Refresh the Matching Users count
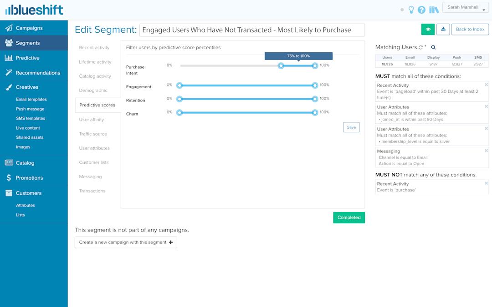The image size is (492, 307). click(x=420, y=47)
